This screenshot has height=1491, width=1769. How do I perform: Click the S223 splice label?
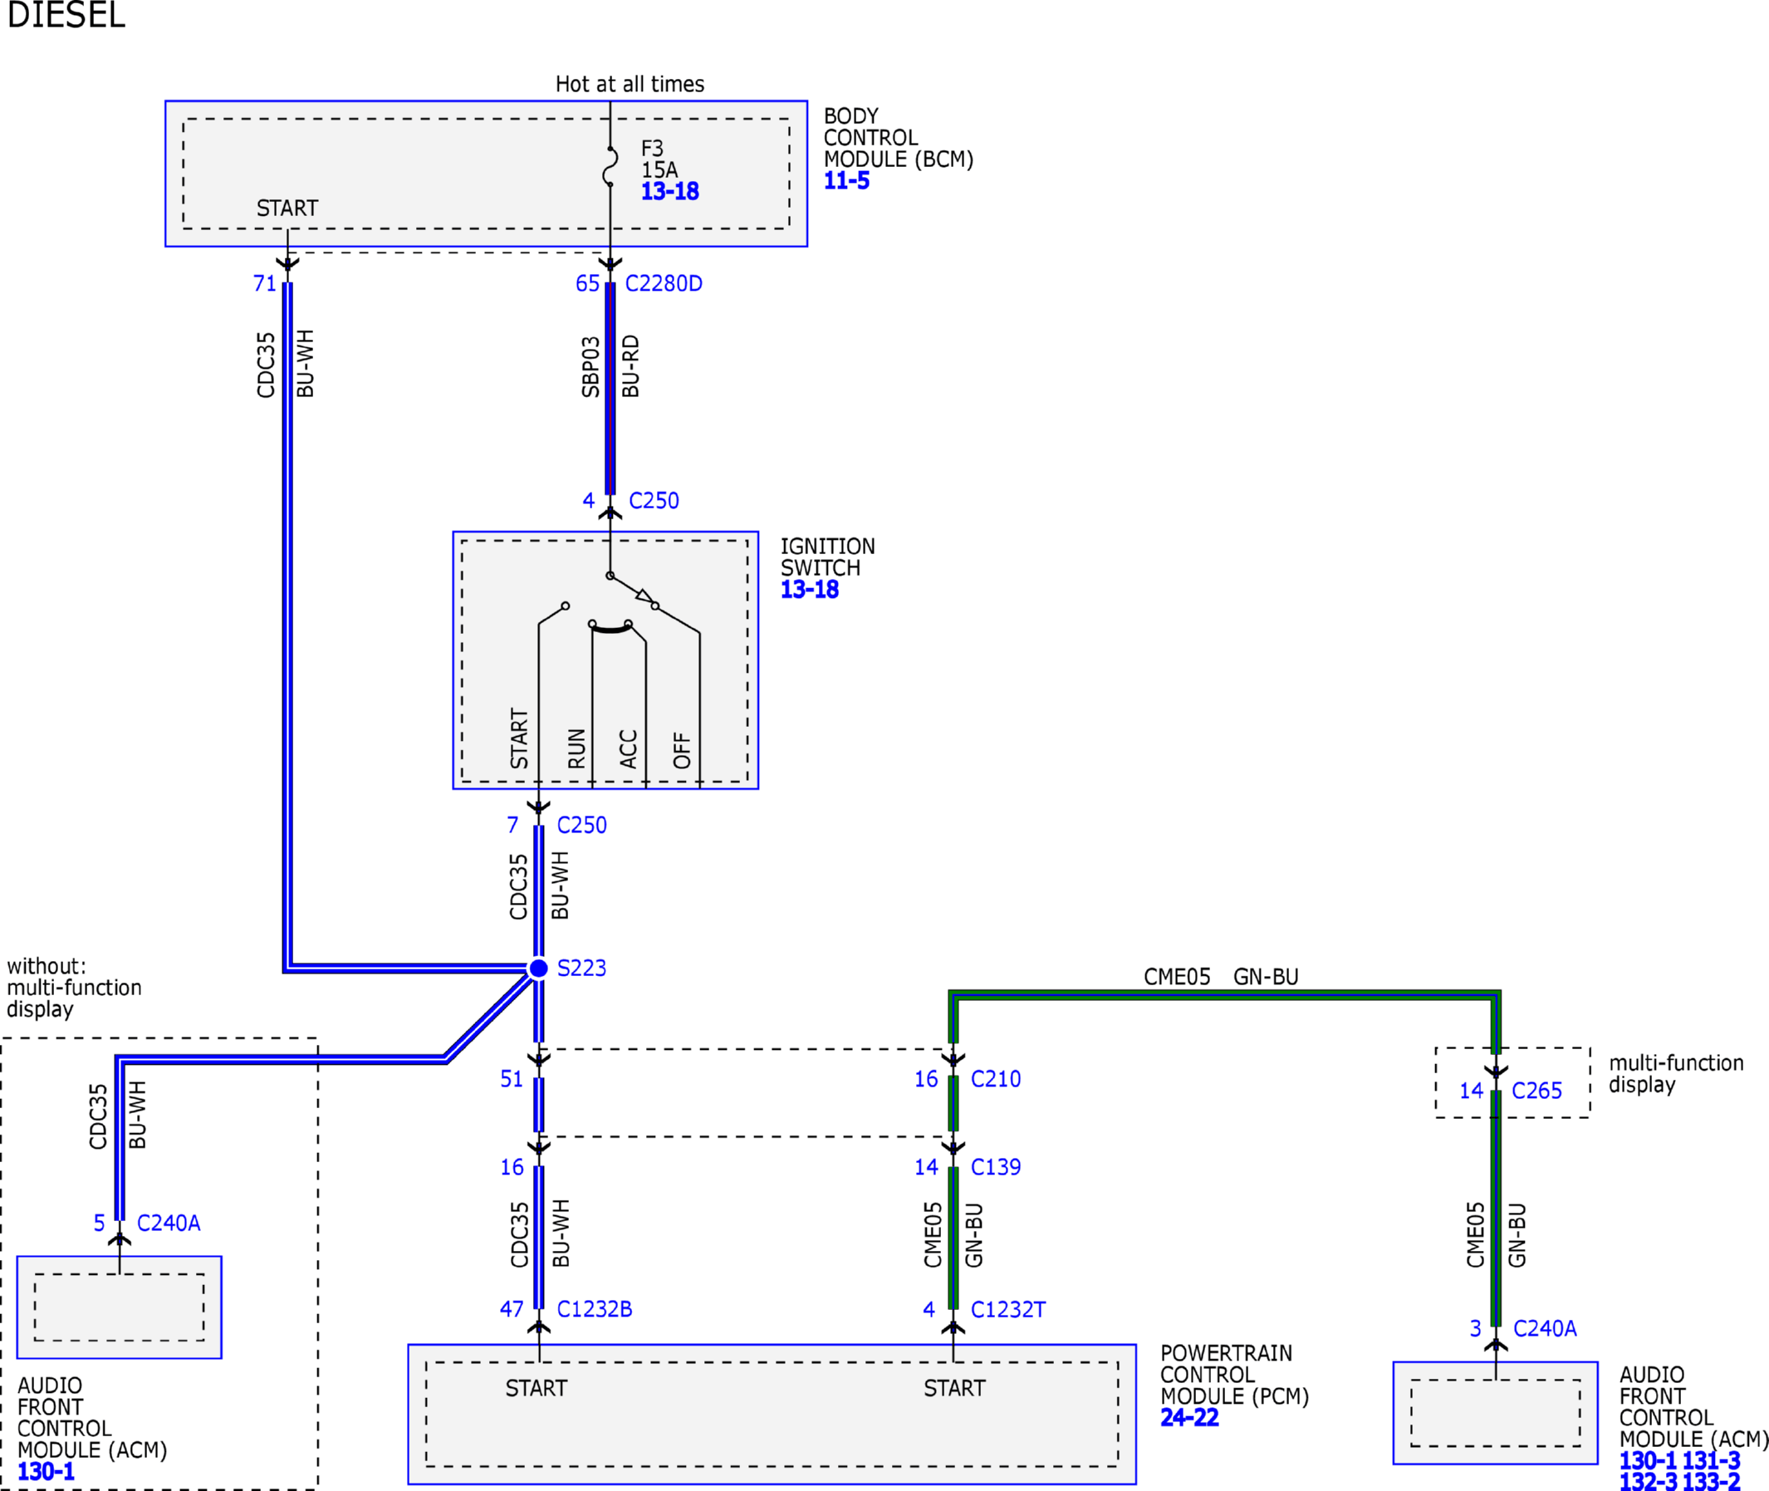click(x=581, y=968)
